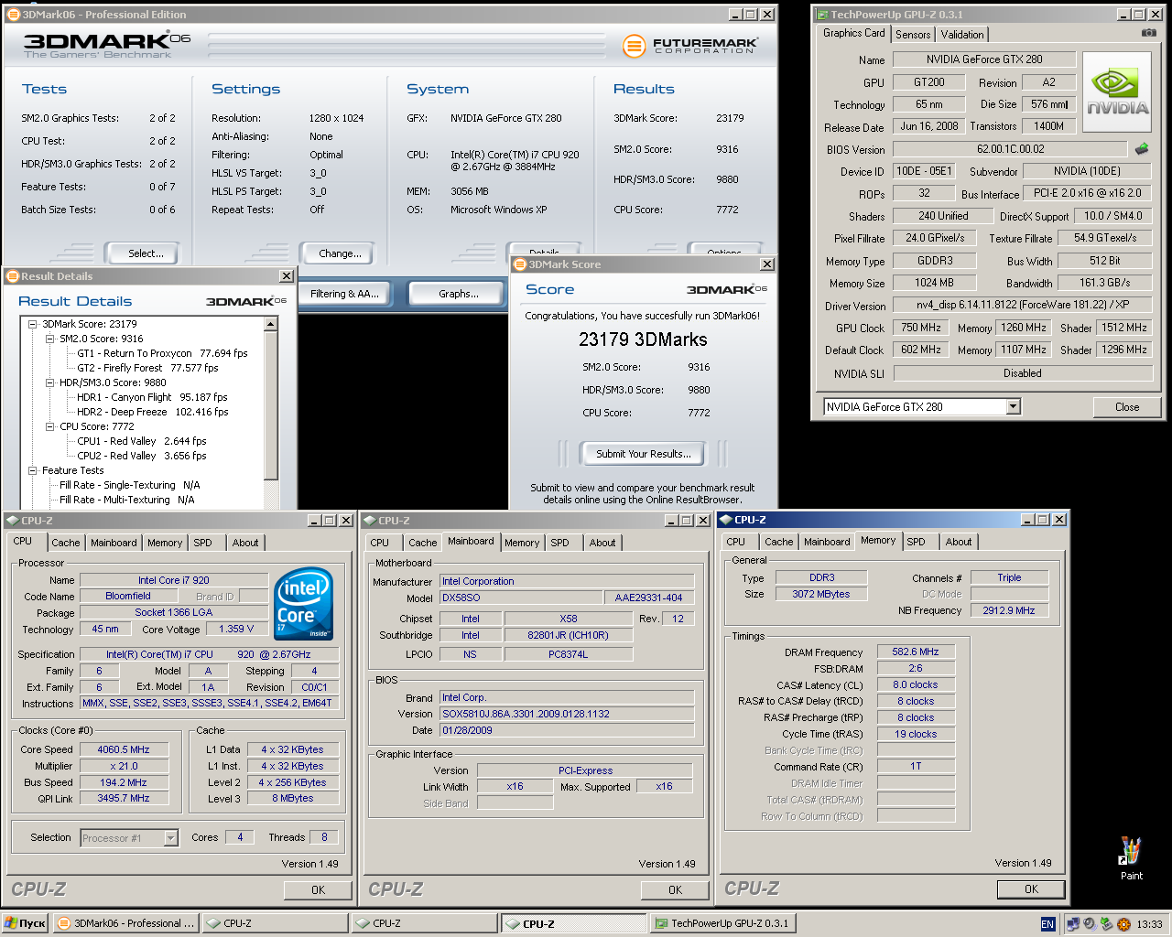Select the Paint desktop shortcut icon

click(1132, 857)
